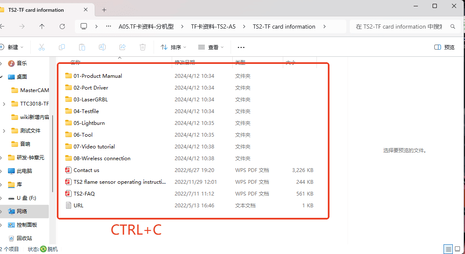Click the Cut scissors icon in toolbar
The height and width of the screenshot is (254, 465).
[x=42, y=47]
